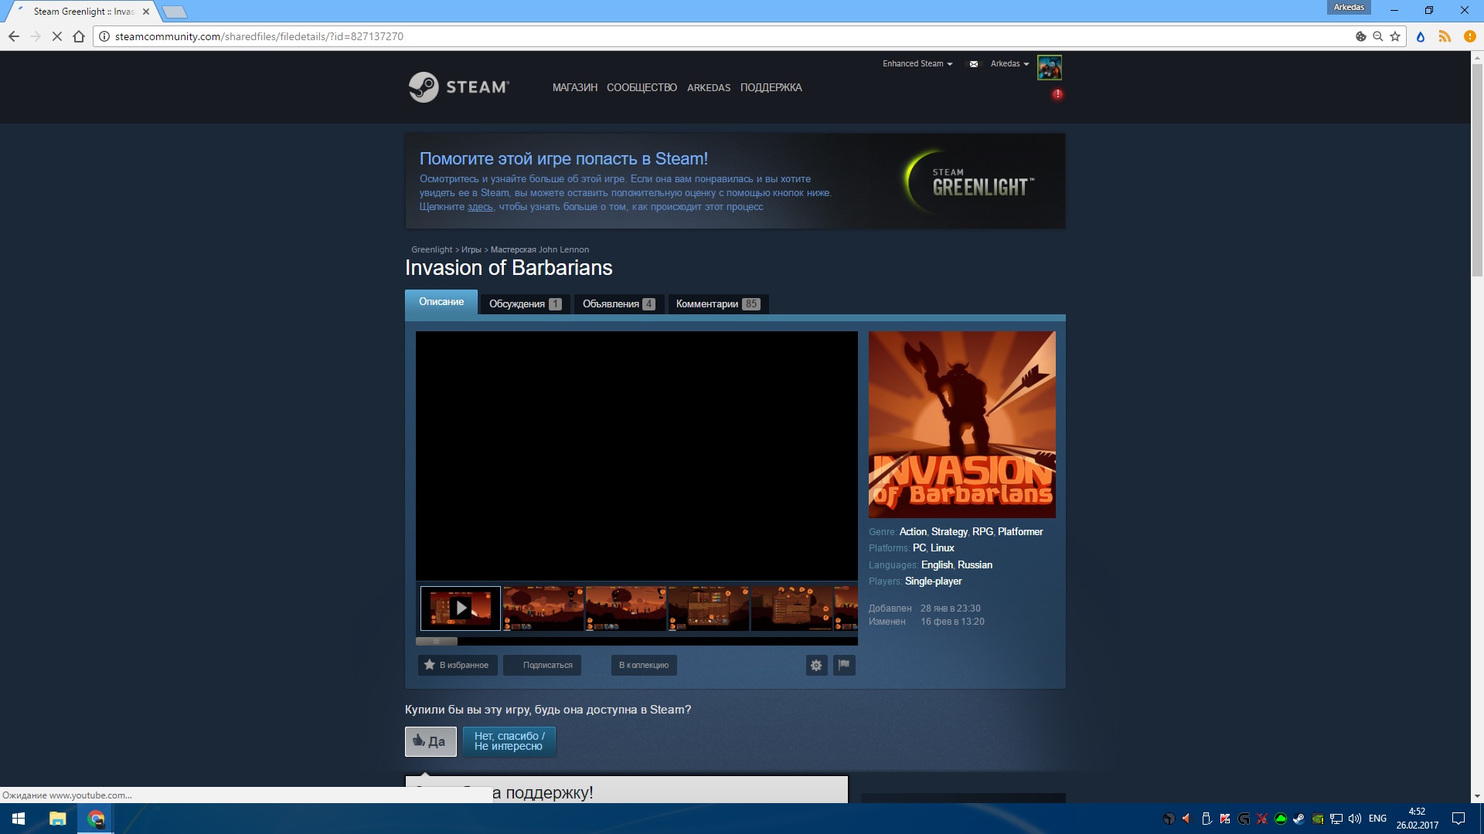Toggle В избранное favorite button
Viewport: 1484px width, 834px height.
click(x=458, y=665)
